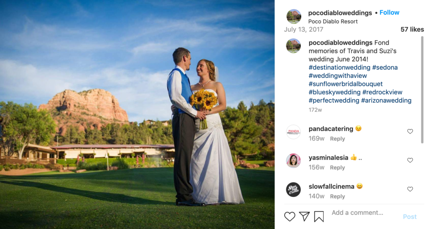Like the pandacatering comment
Image resolution: width=428 pixels, height=229 pixels.
point(410,132)
